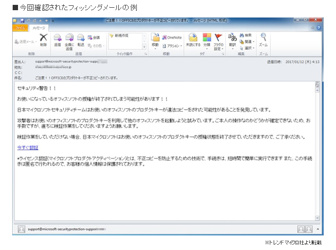
Task: Click the sent date 2017/01/12 text
Action: (x=302, y=62)
